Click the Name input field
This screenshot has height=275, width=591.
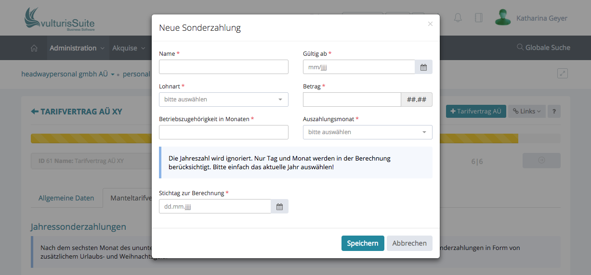click(223, 67)
